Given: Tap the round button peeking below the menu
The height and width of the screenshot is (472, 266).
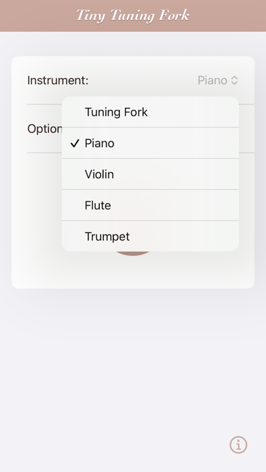Looking at the screenshot, I should pos(133,254).
